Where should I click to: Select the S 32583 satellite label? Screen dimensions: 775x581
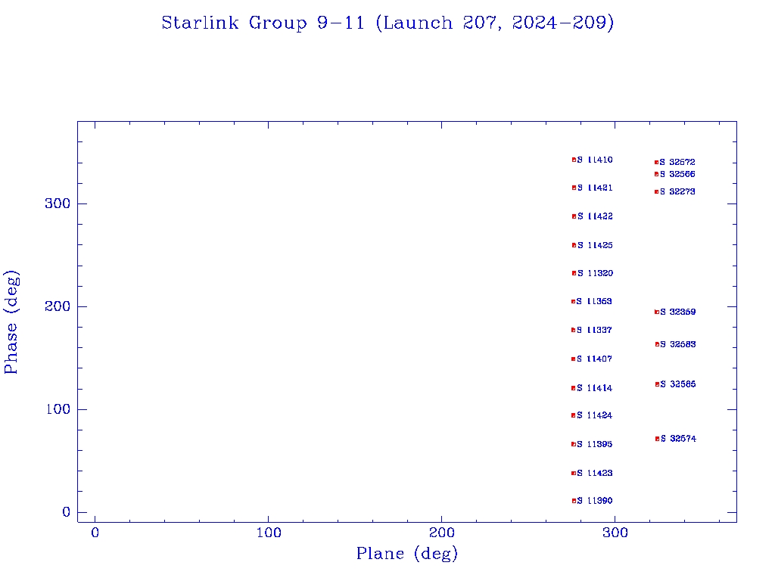point(678,344)
